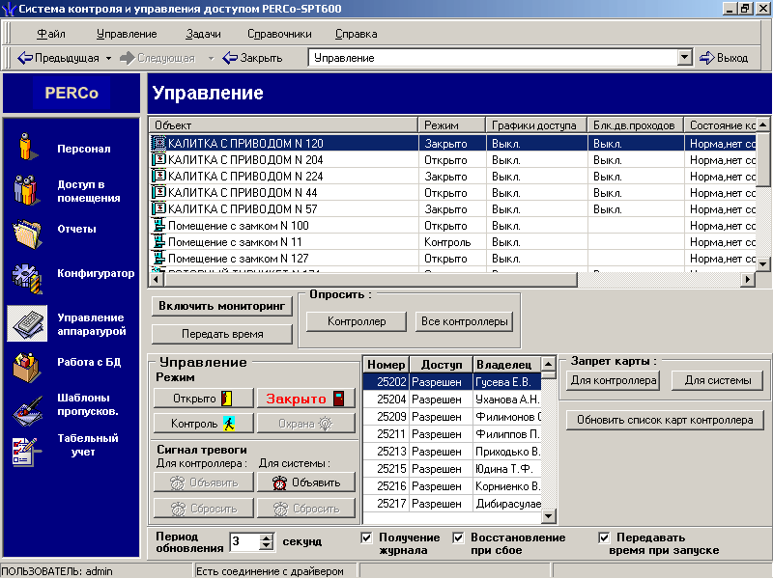The image size is (773, 579).
Task: Click the Период обновления value field
Action: coord(244,542)
